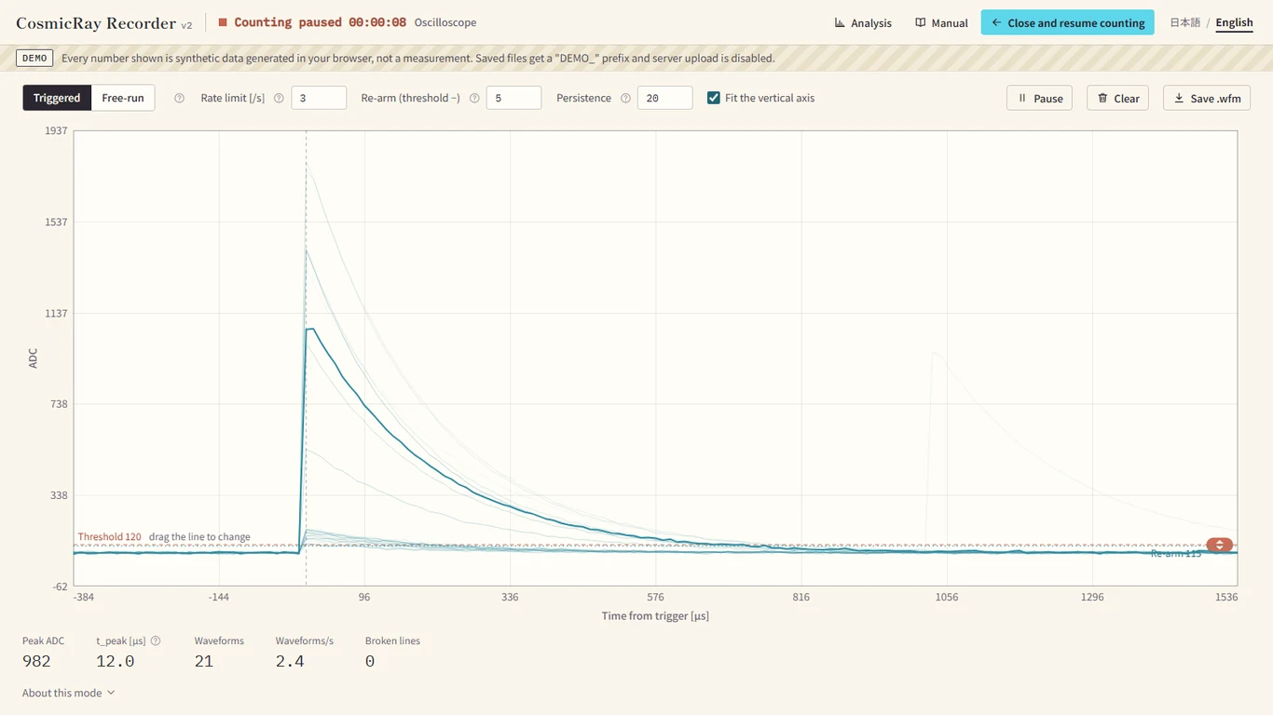Clear the waveforms
Screen dimensions: 1273x715
pyautogui.click(x=1118, y=98)
